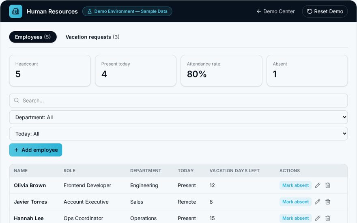Click the Frontend Developer role cell
The width and height of the screenshot is (357, 223).
88,185
